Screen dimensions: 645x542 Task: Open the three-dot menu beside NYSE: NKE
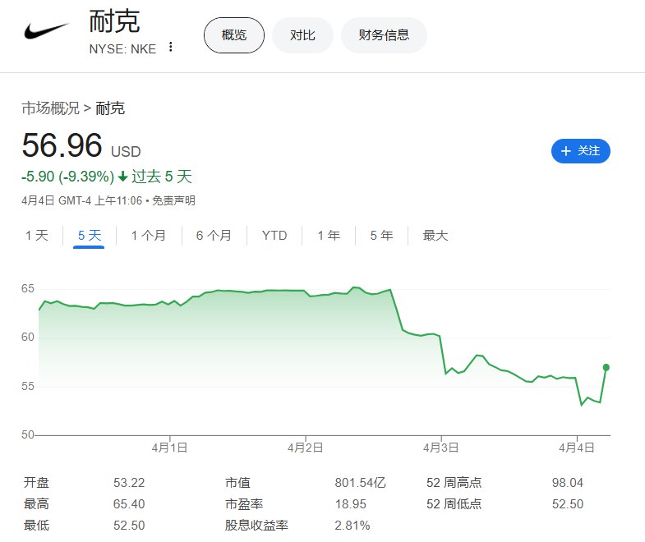coord(170,47)
